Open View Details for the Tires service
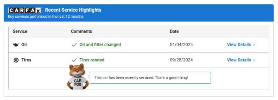 (239, 60)
